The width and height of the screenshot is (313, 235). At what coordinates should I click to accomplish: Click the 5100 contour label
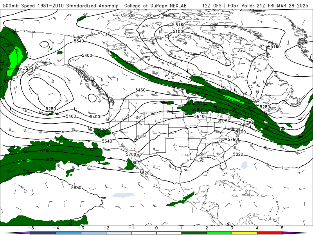click(178, 32)
